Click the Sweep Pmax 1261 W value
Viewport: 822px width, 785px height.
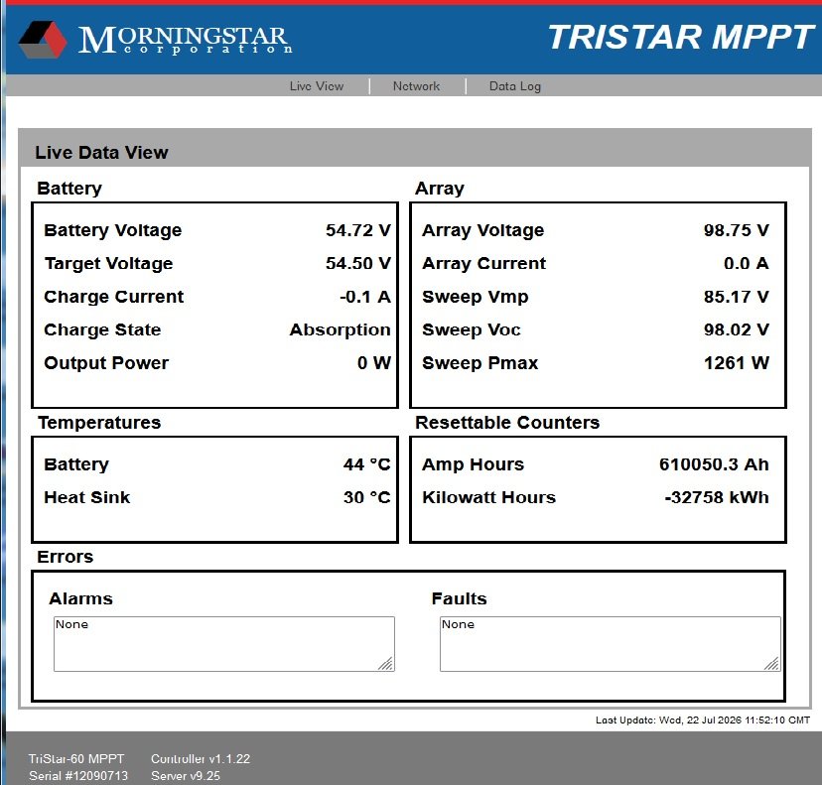(736, 362)
